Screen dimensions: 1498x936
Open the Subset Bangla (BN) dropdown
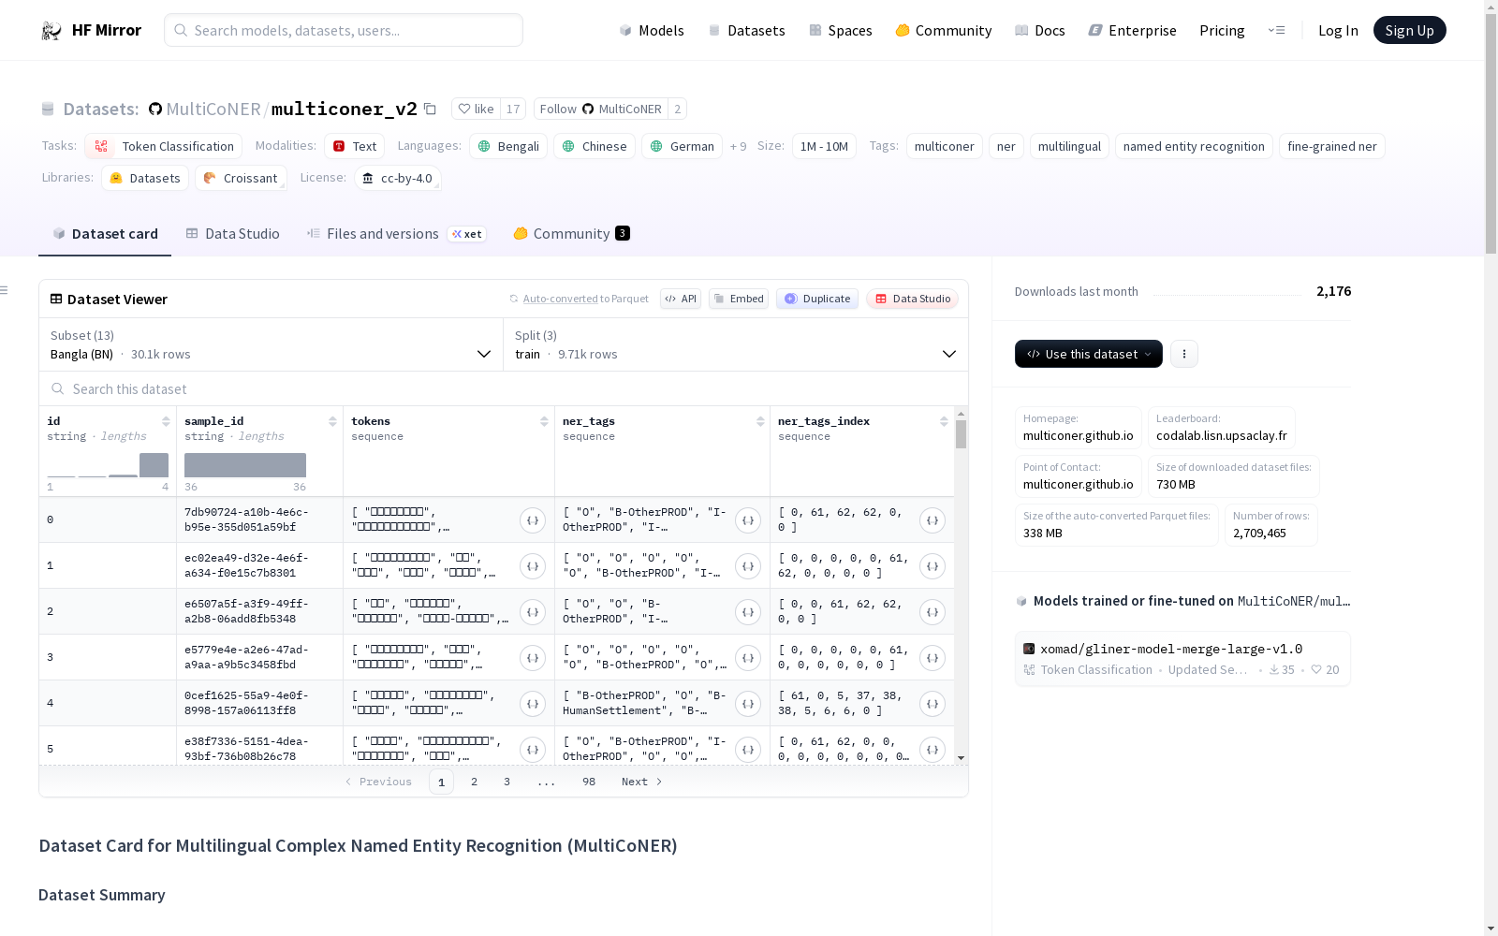pos(271,344)
